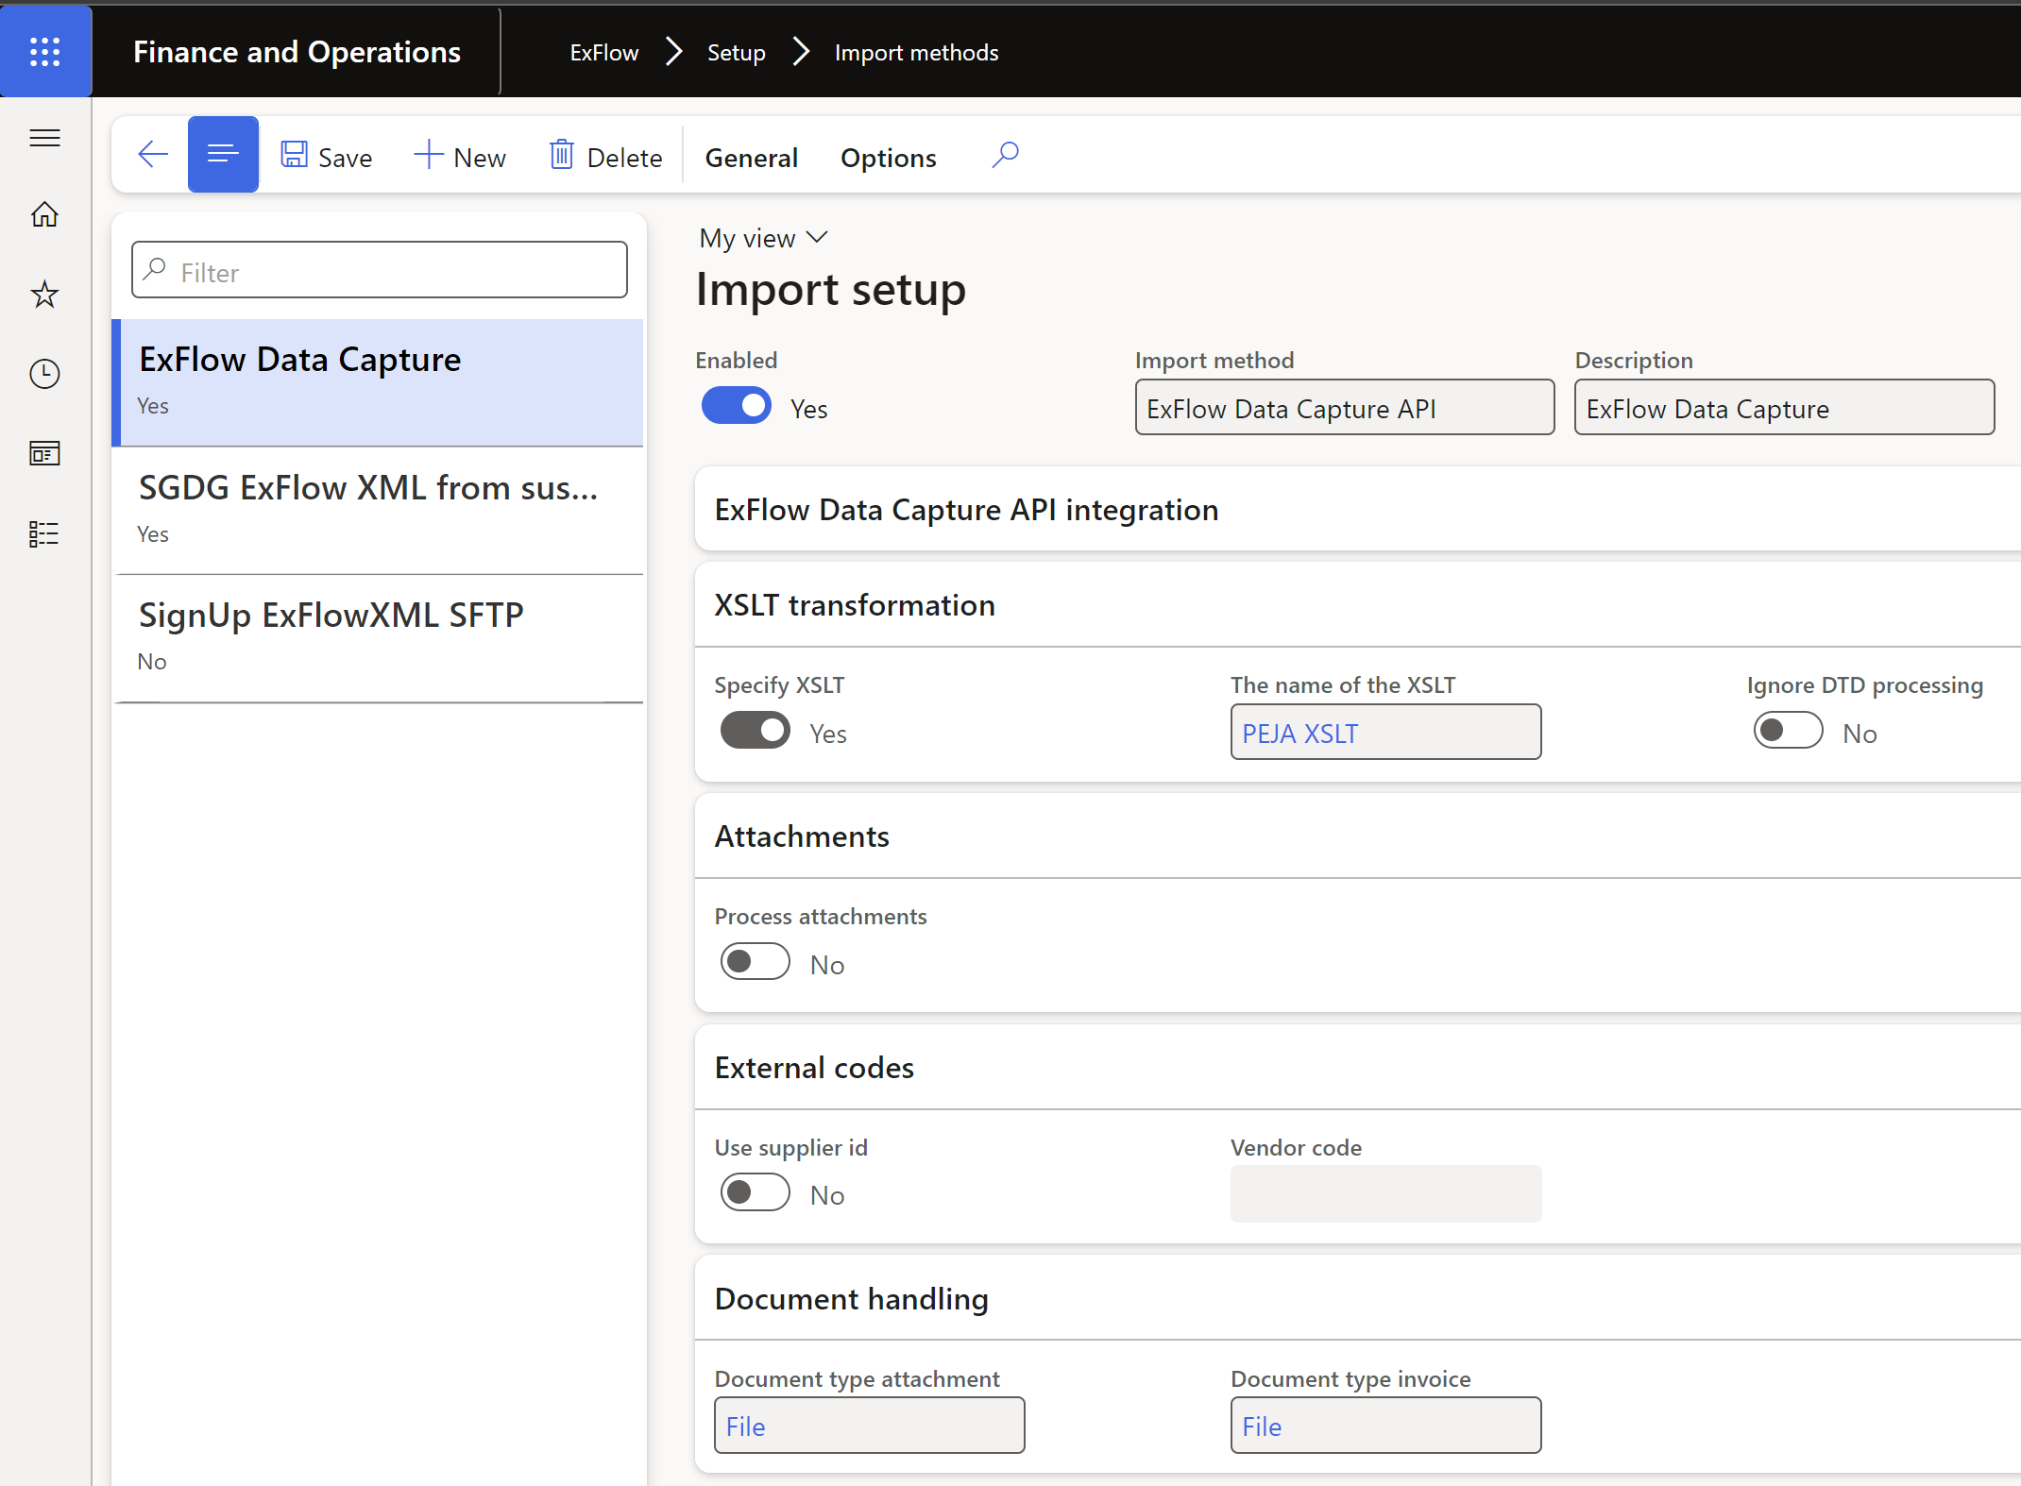Select ExFlow Data Capture in list
The height and width of the screenshot is (1486, 2021).
pos(379,381)
